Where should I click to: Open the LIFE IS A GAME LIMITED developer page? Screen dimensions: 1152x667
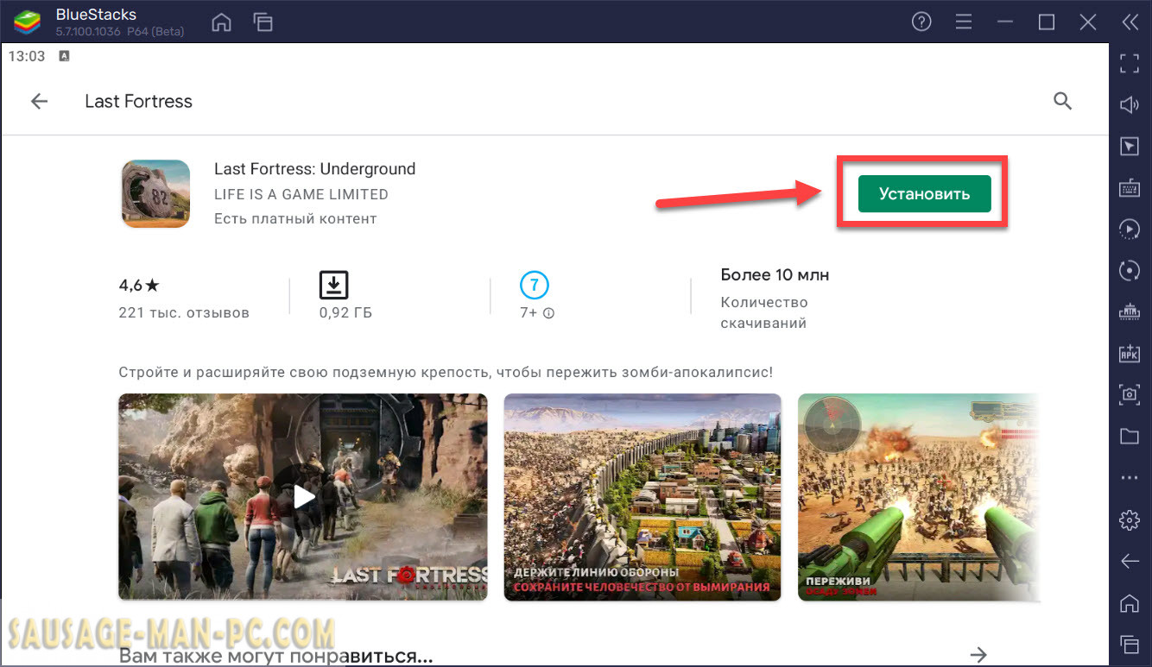pyautogui.click(x=301, y=194)
